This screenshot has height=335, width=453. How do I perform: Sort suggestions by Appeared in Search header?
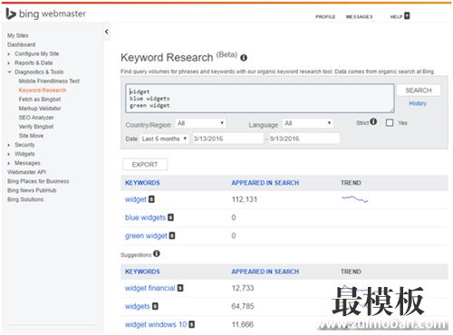coord(265,272)
